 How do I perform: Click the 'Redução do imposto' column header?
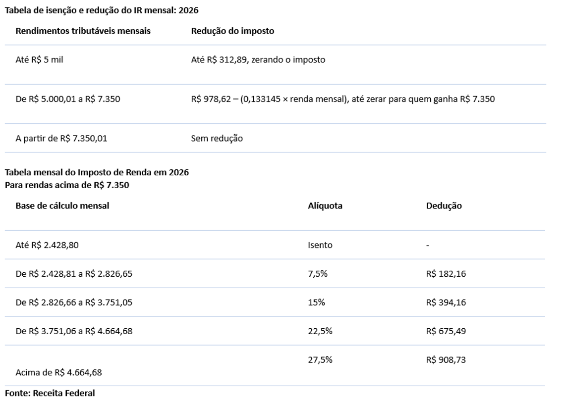click(x=232, y=31)
